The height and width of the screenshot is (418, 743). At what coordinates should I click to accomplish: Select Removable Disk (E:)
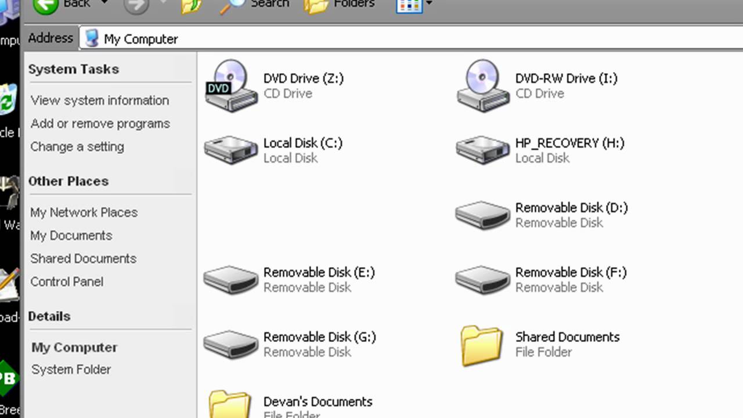289,279
